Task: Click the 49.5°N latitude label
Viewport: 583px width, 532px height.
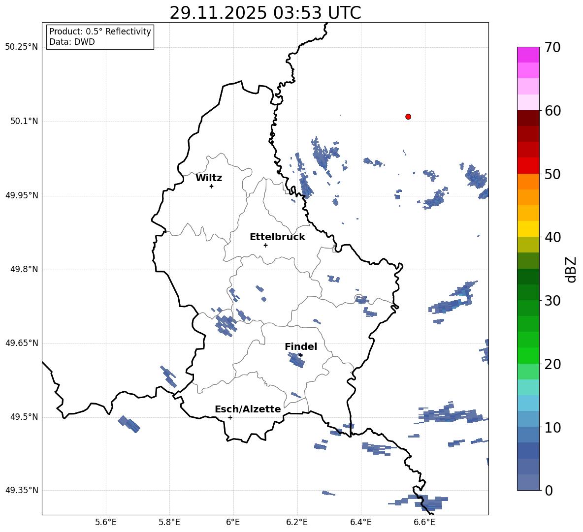Action: point(24,417)
